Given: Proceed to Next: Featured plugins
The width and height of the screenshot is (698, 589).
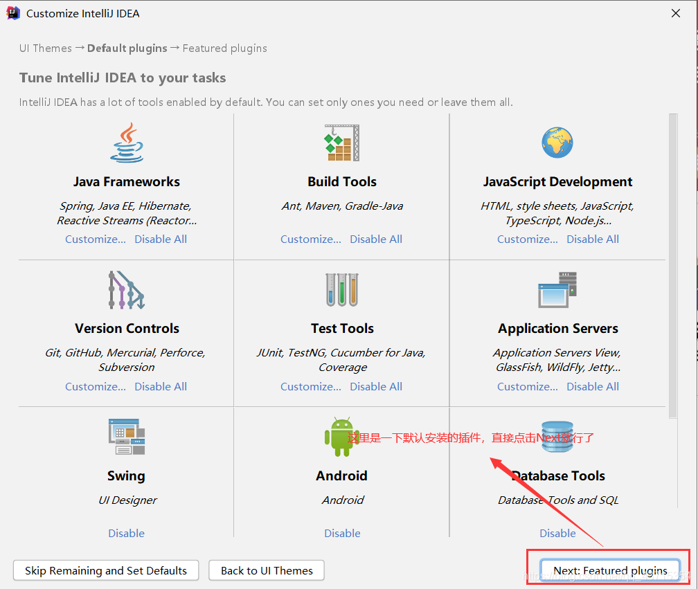Looking at the screenshot, I should (610, 570).
